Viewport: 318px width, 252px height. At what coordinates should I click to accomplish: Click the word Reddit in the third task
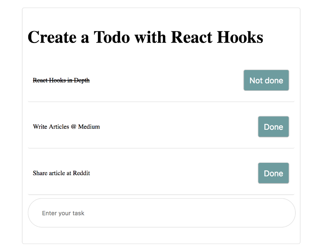[x=81, y=173]
